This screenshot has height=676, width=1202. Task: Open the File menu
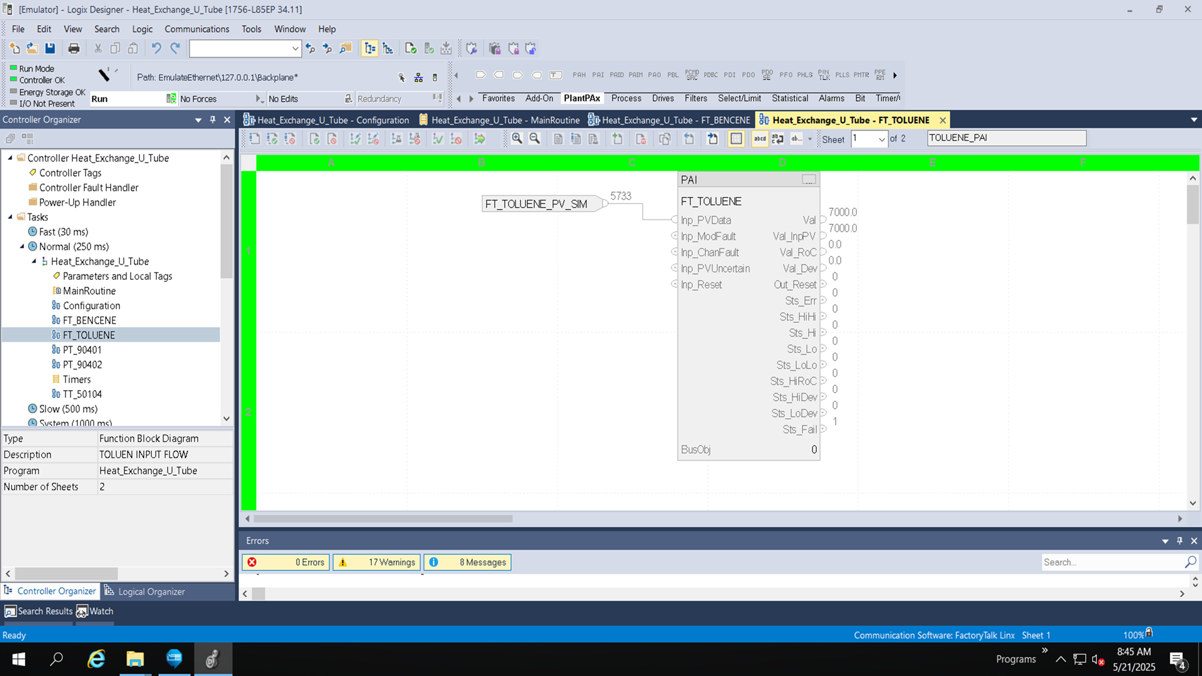pyautogui.click(x=18, y=29)
